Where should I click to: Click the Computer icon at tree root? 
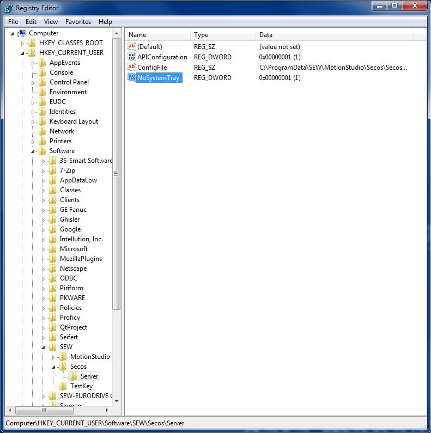click(x=22, y=33)
